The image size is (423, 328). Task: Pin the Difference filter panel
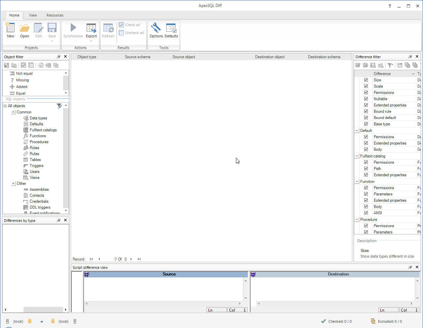tap(410, 57)
